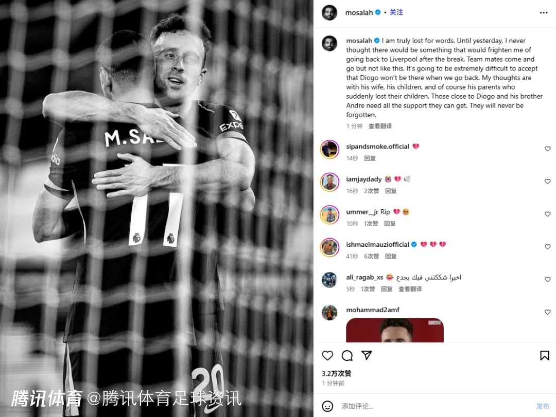
Task: Follow mosalah using 关注 button
Action: [396, 12]
